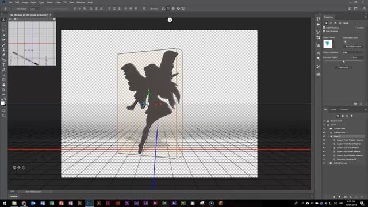The width and height of the screenshot is (368, 207).
Task: Click the 3D Mode label button
Action: point(154,9)
